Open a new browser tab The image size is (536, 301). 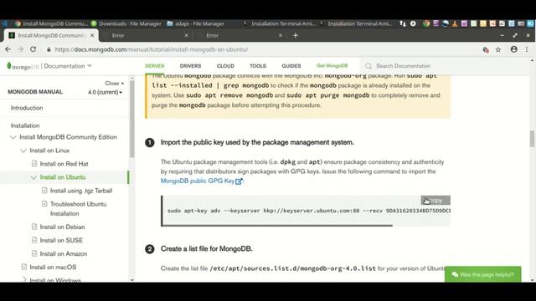click(296, 35)
